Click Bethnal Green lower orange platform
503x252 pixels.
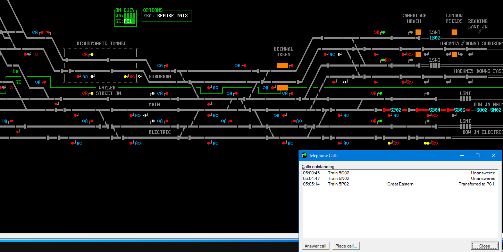(282, 88)
